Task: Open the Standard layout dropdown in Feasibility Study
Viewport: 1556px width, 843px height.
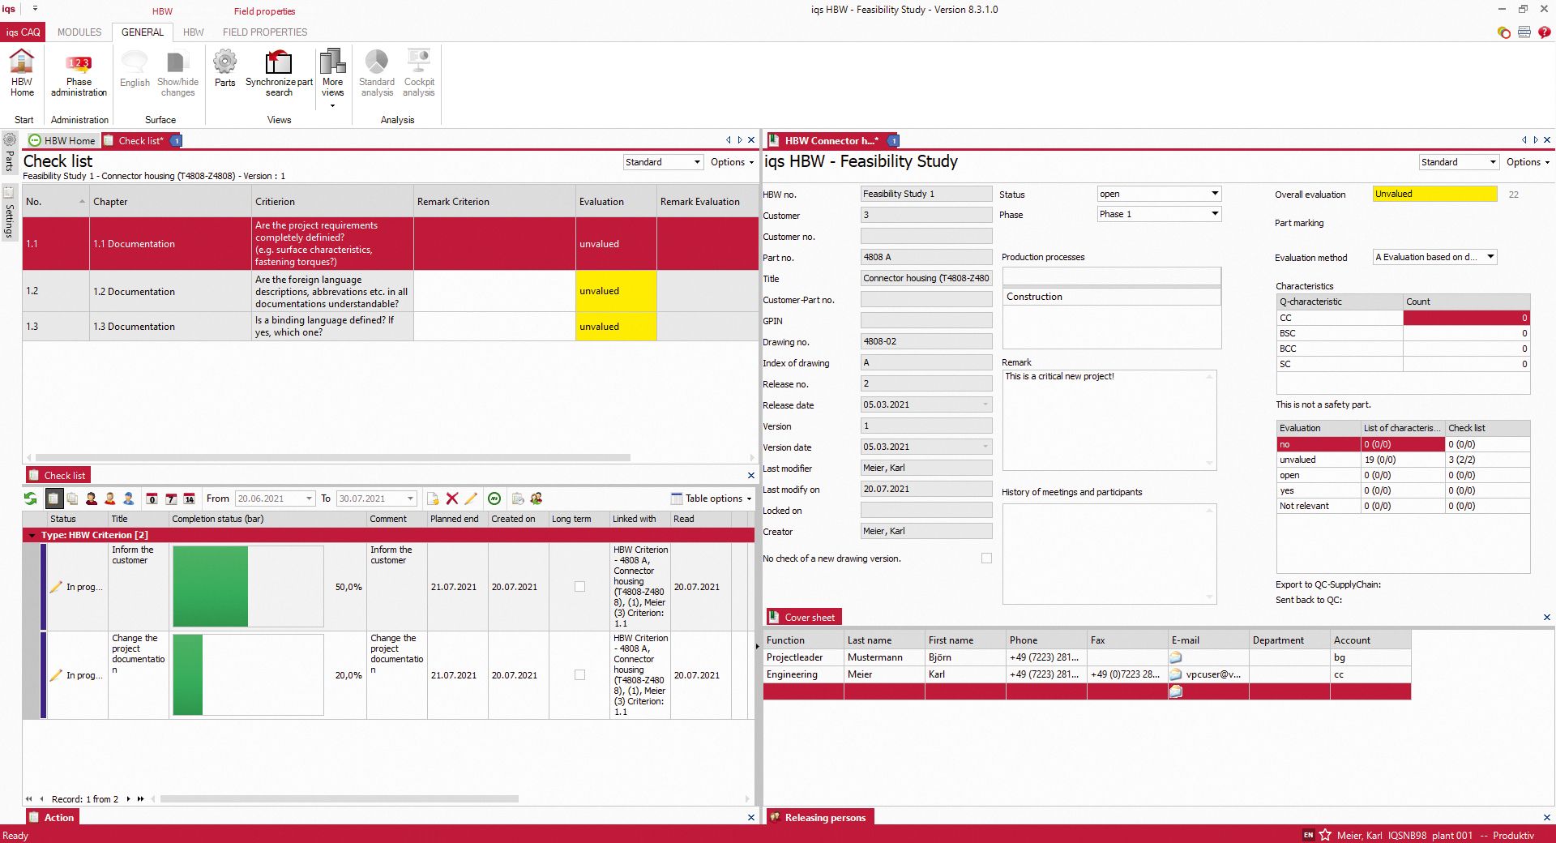Action: tap(1492, 162)
